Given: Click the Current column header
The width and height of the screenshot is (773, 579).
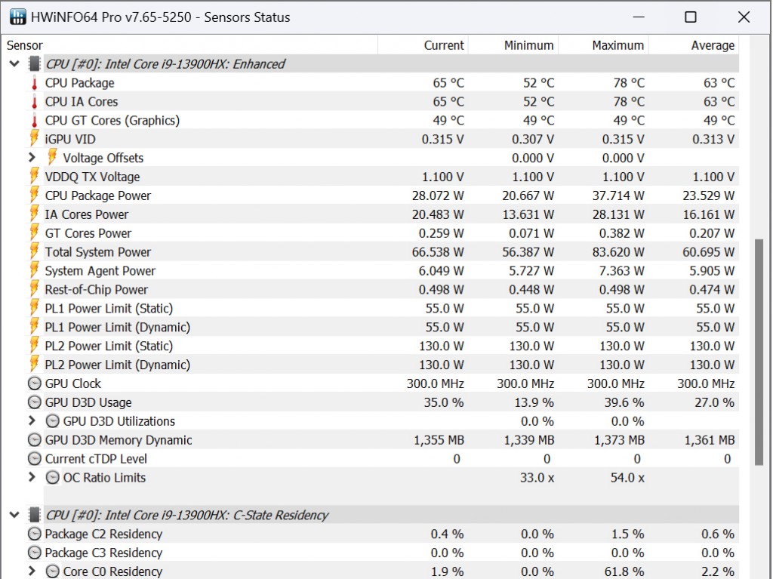Looking at the screenshot, I should tap(444, 45).
